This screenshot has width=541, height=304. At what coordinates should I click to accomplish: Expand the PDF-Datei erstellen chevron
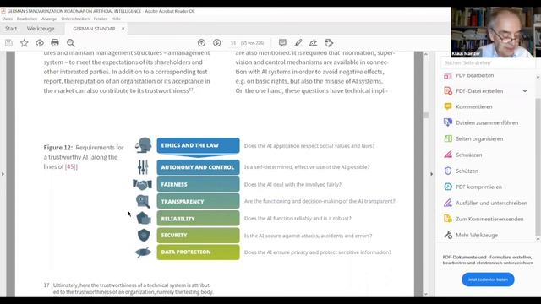coord(525,91)
